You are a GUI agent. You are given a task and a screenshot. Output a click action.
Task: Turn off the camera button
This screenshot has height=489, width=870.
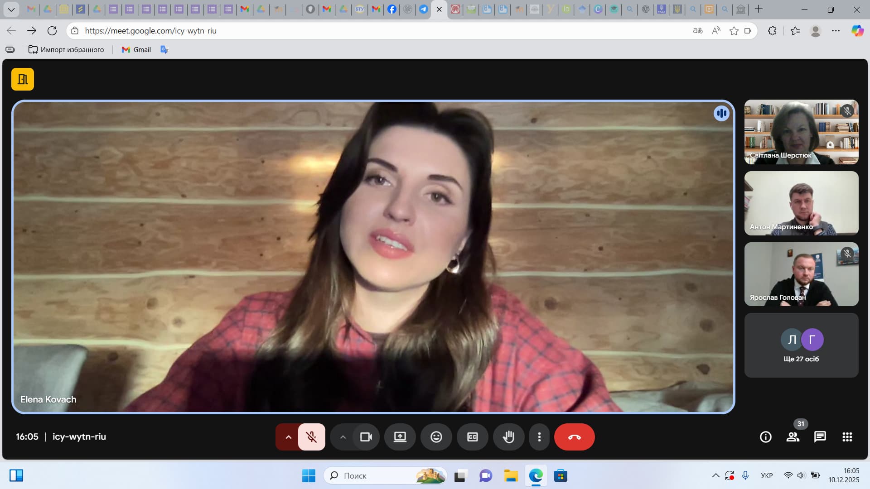(366, 437)
